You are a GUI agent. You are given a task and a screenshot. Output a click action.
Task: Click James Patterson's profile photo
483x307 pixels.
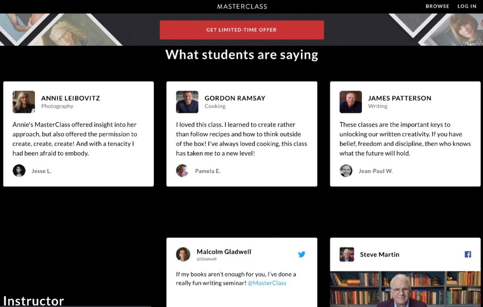click(350, 102)
